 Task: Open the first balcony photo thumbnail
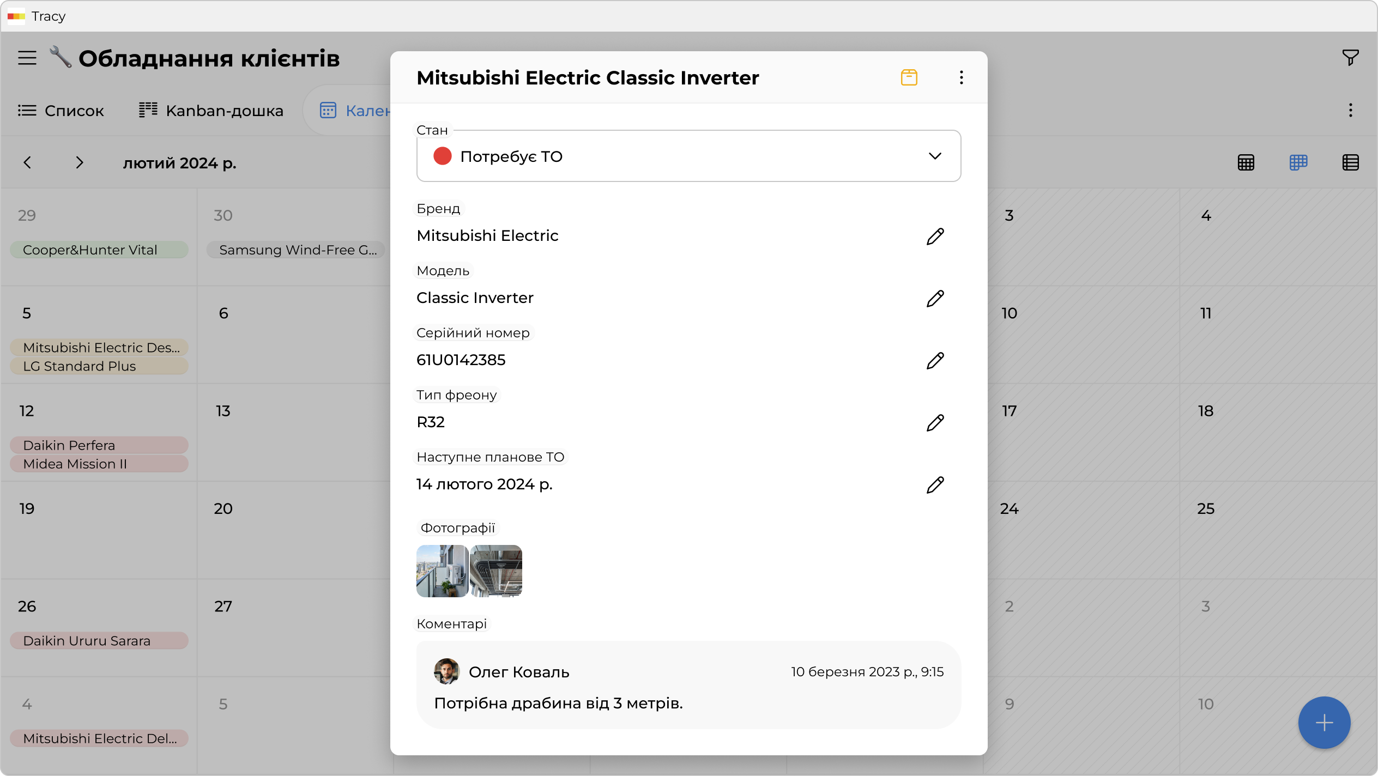[x=442, y=571]
